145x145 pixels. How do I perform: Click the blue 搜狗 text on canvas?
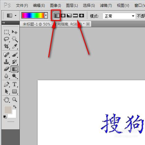point(122,123)
